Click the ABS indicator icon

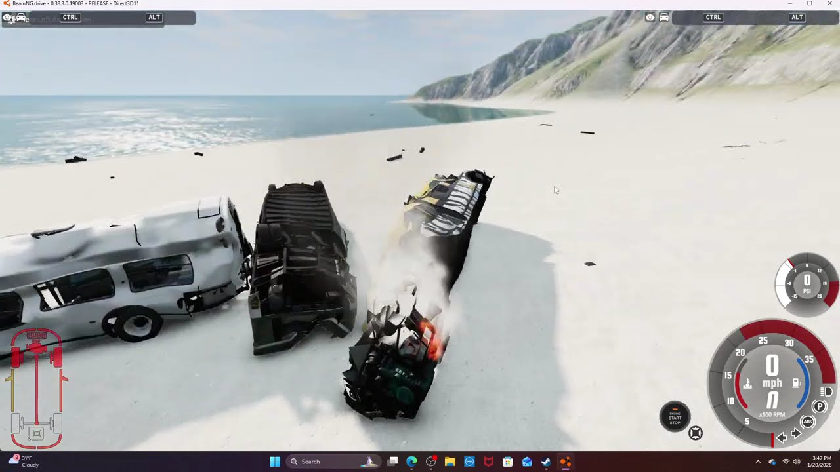808,422
